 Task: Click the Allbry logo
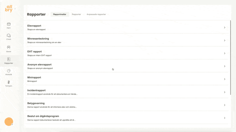point(9,9)
